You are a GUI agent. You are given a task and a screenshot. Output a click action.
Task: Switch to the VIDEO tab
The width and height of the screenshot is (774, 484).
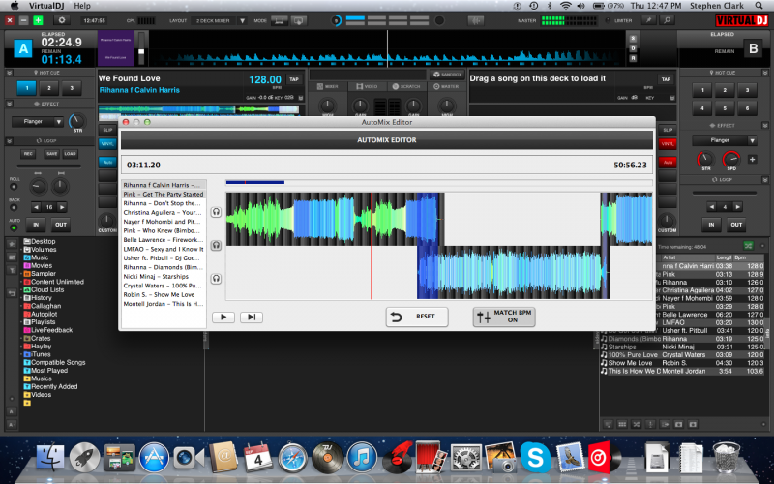click(x=367, y=86)
